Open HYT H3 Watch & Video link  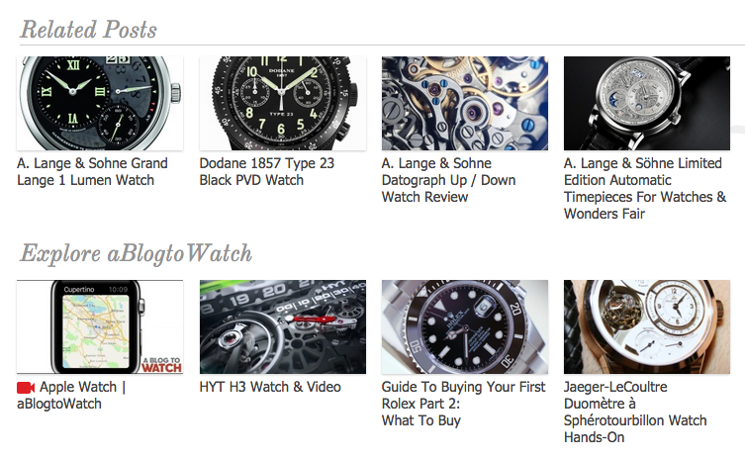270,387
